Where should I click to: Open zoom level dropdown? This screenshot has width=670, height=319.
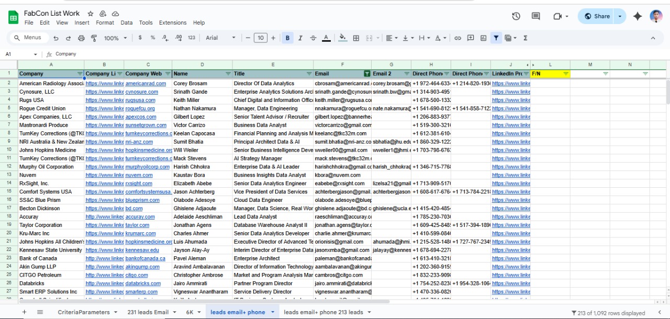115,38
